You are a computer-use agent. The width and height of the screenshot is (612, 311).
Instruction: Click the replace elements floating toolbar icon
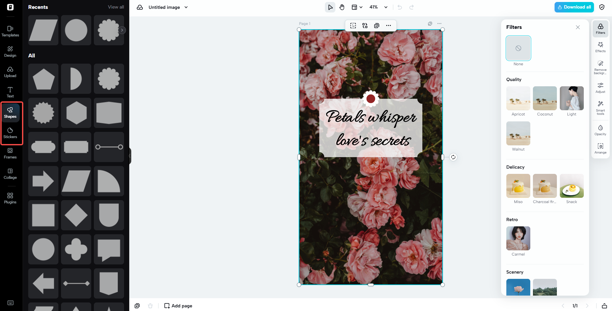pos(365,26)
